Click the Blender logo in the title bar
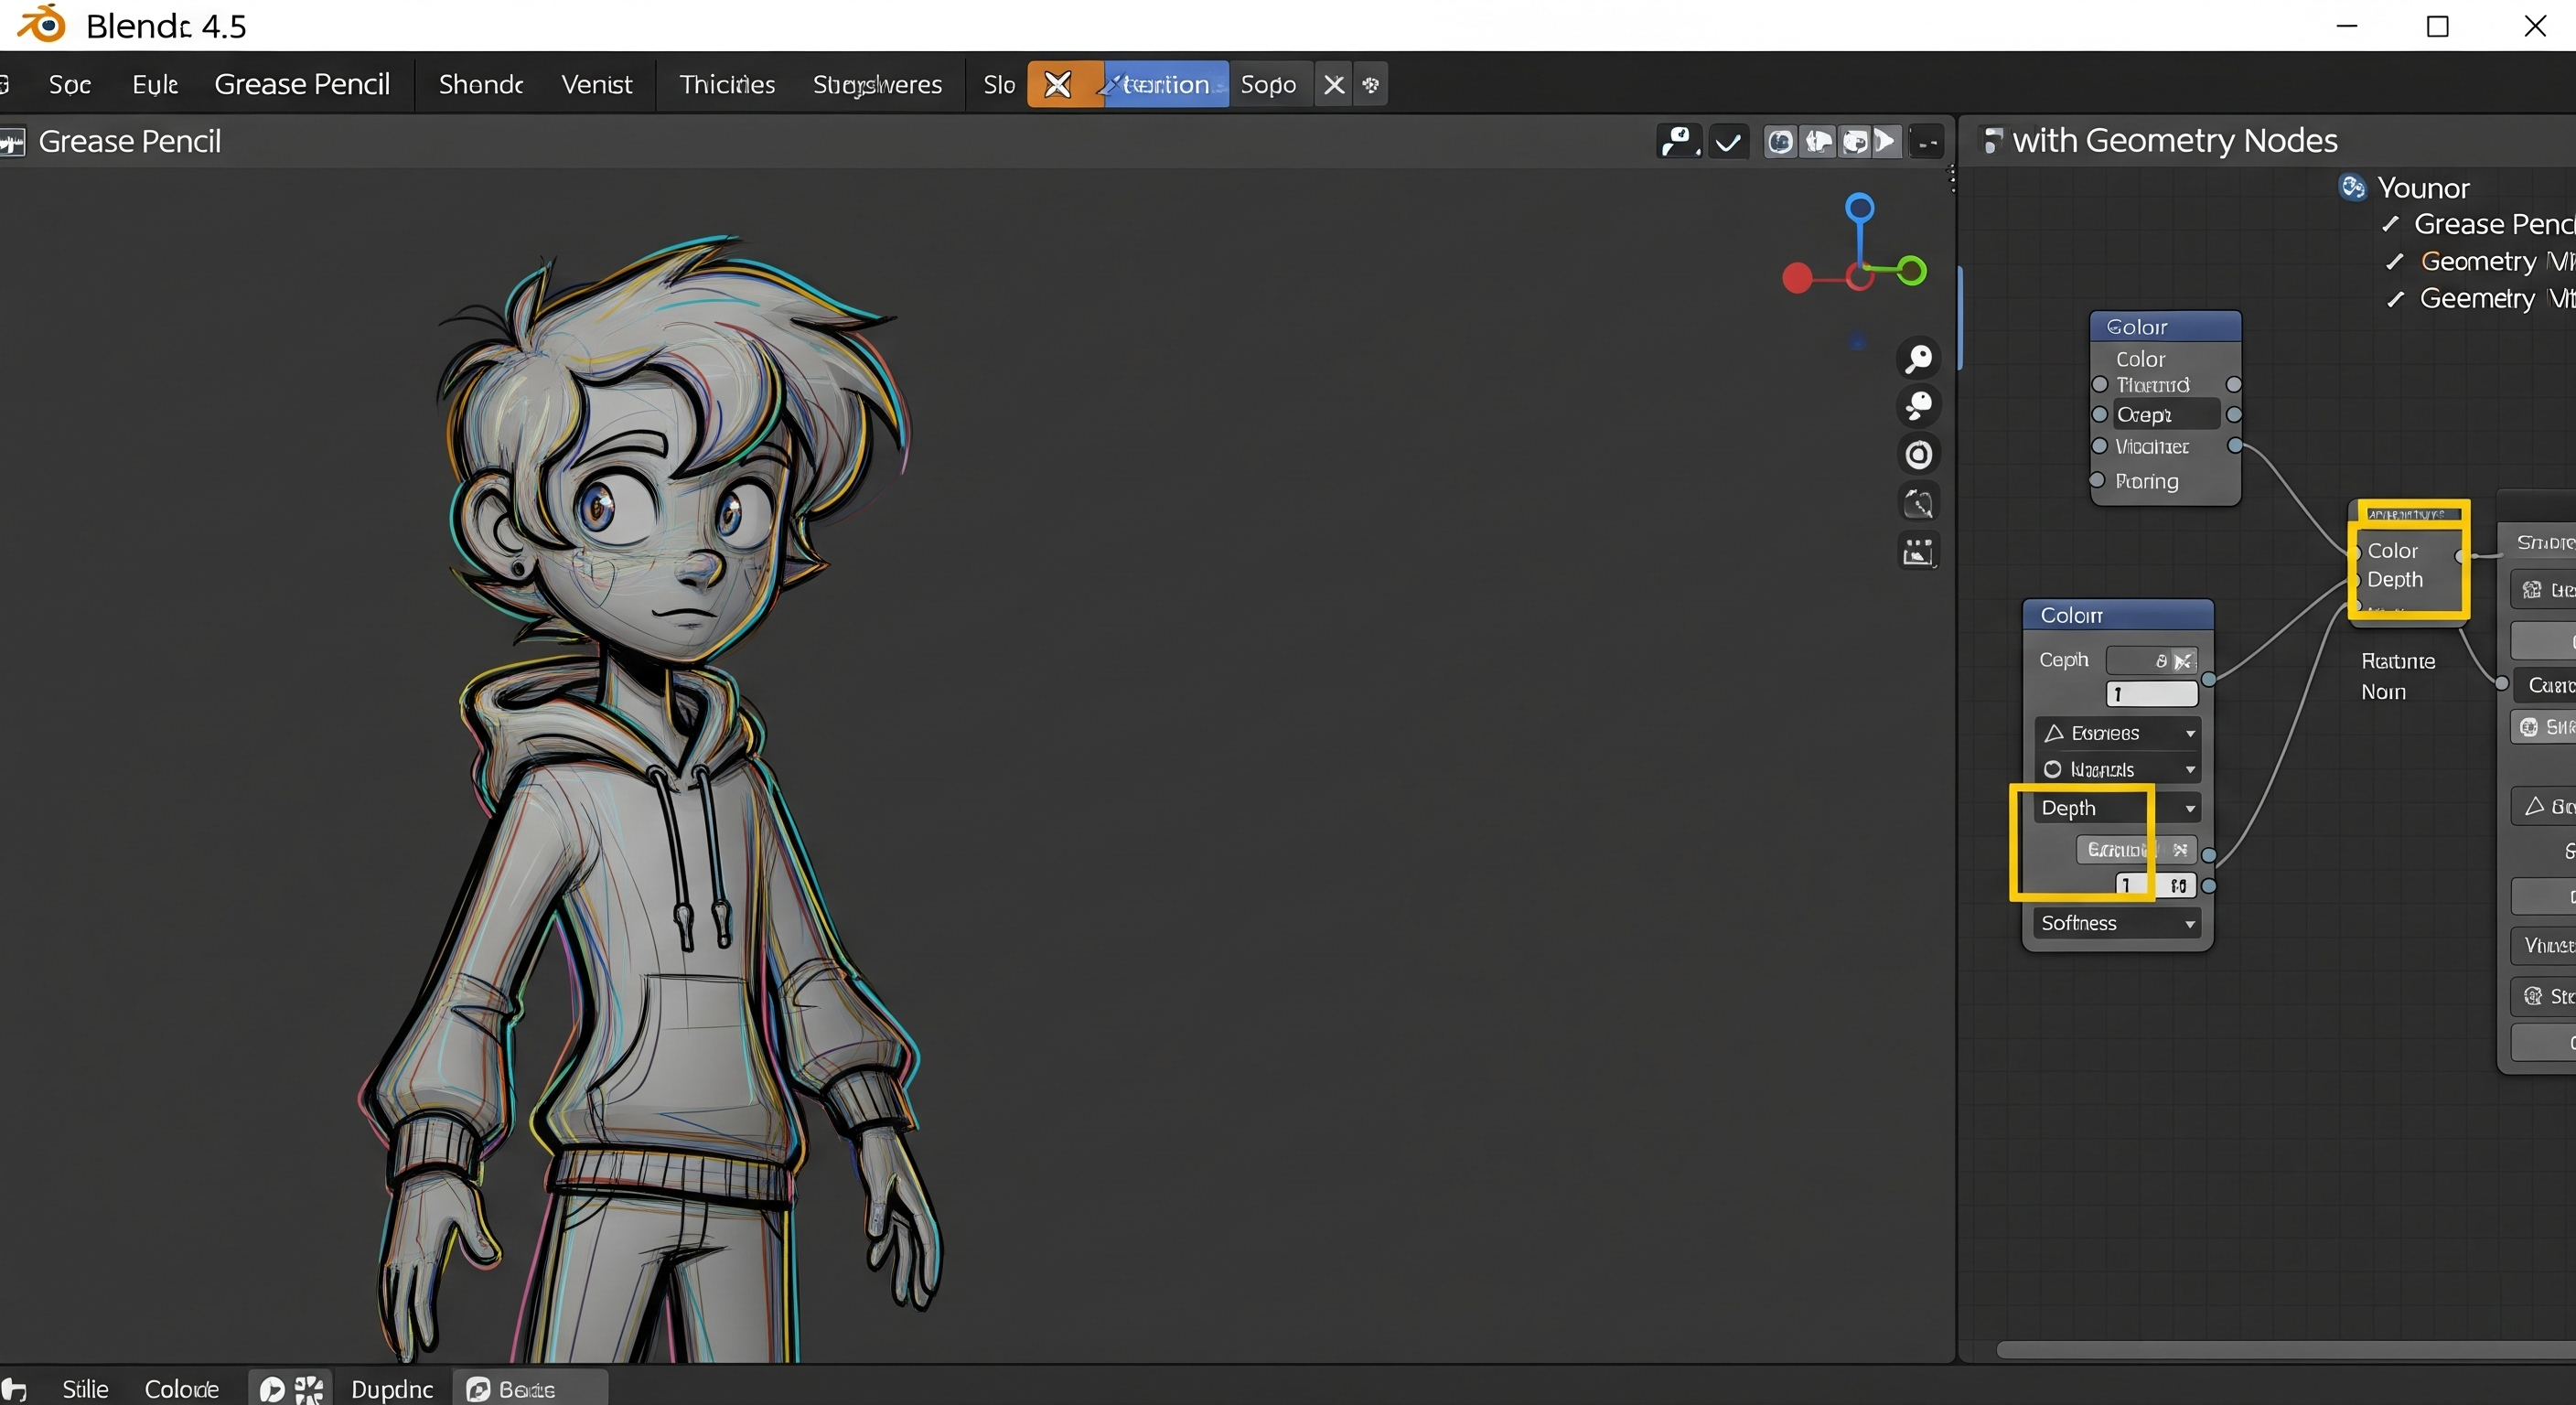 [x=39, y=25]
